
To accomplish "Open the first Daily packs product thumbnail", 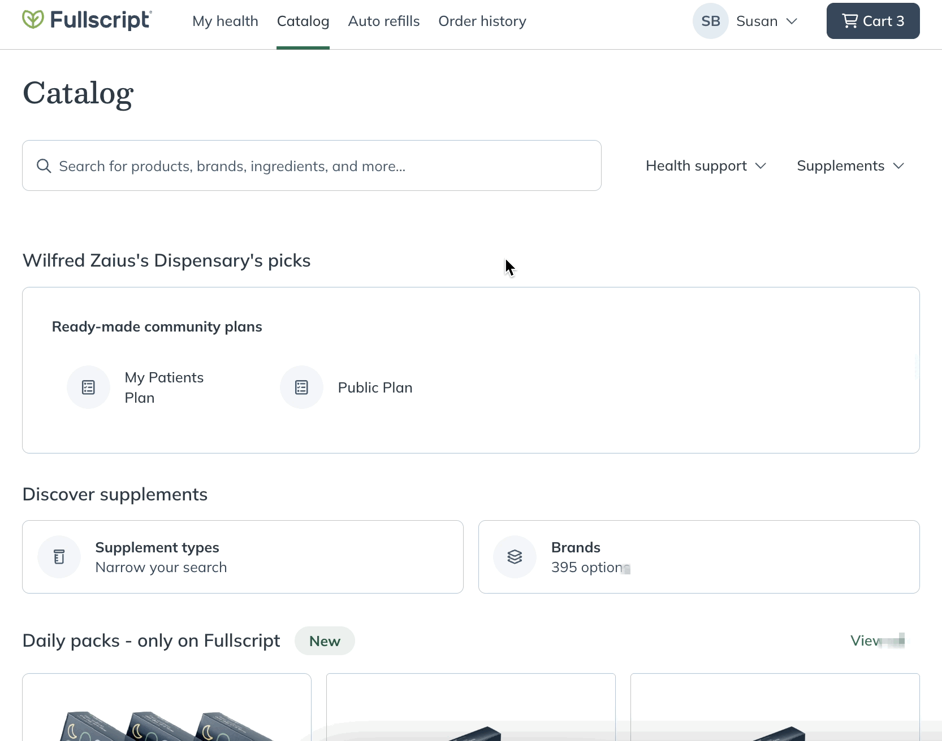I will coord(167,707).
